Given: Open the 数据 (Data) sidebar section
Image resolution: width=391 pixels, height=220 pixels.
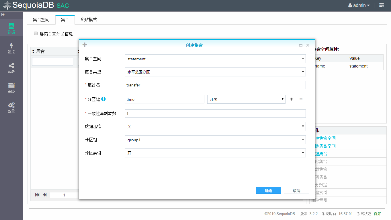Looking at the screenshot, I should coord(11,28).
